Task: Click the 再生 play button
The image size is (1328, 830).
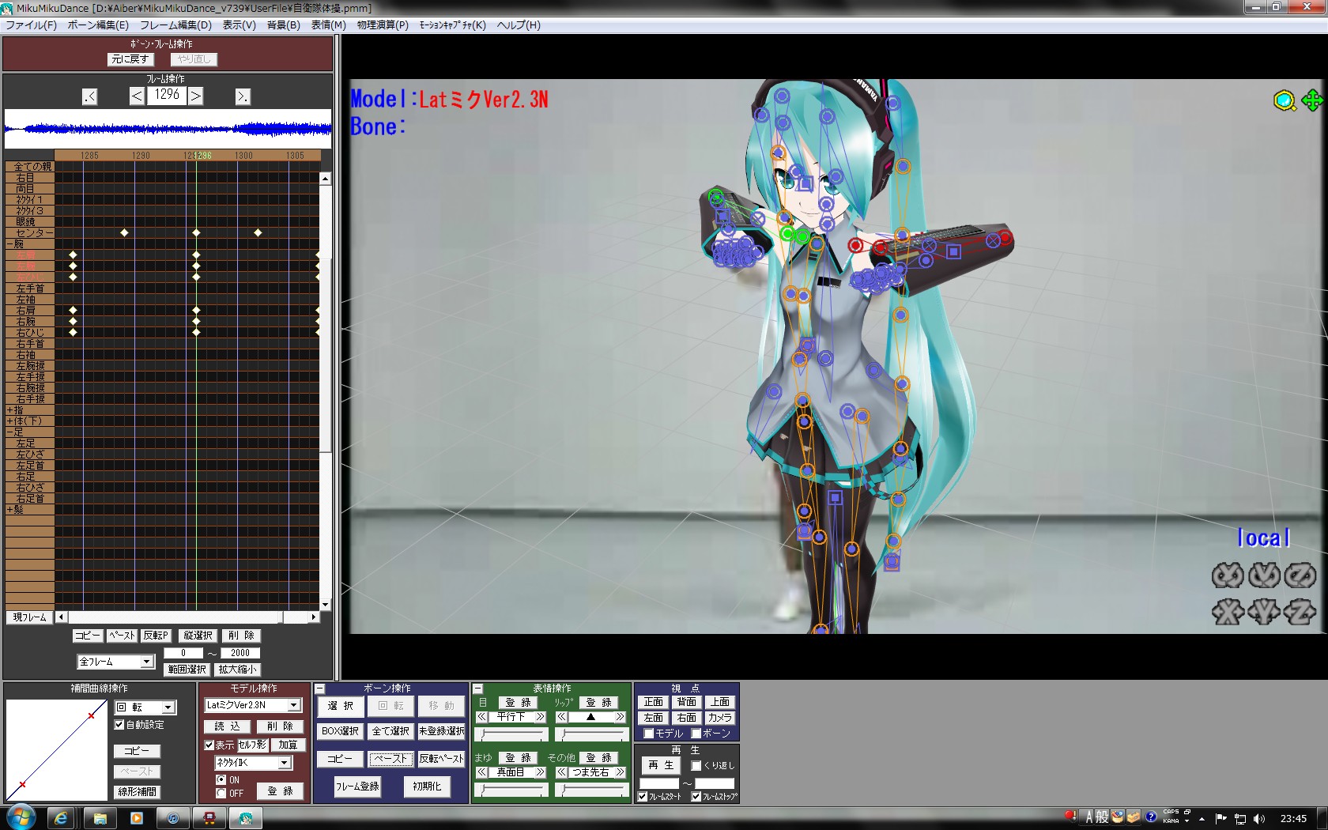Action: point(661,765)
